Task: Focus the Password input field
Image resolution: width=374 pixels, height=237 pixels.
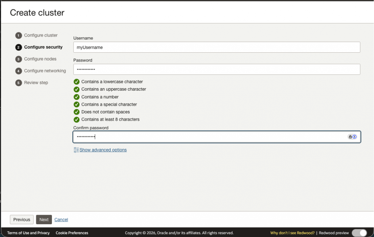Action: coord(217,69)
